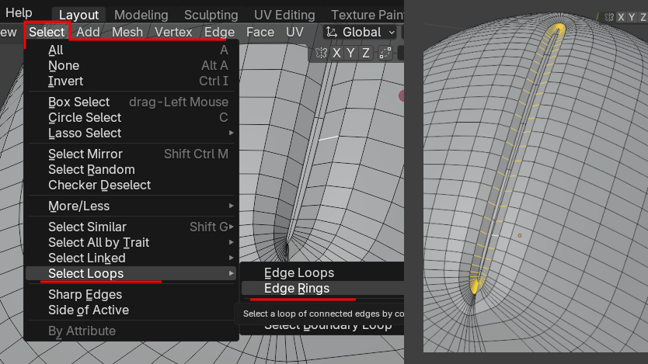This screenshot has height=364, width=648.
Task: Open the Mesh menu in the header
Action: coord(127,32)
